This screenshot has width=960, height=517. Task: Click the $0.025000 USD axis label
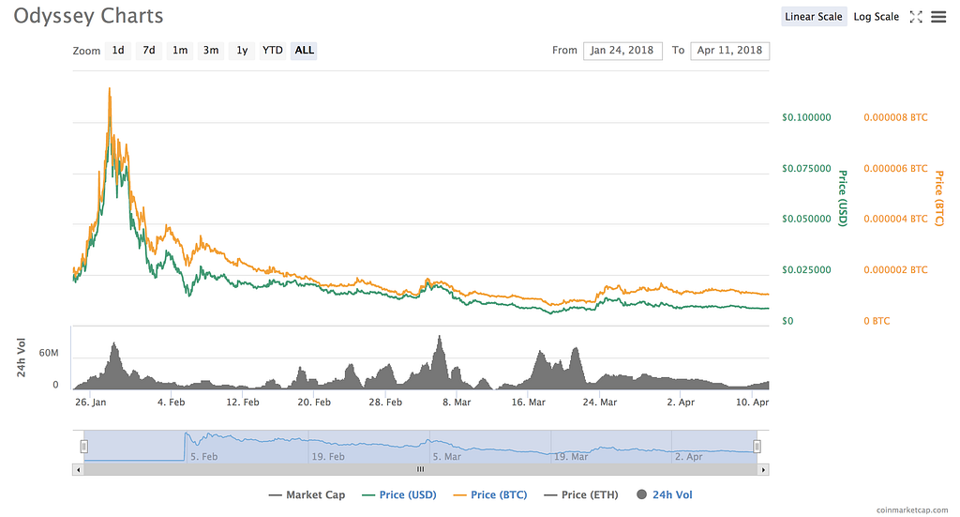coord(806,269)
